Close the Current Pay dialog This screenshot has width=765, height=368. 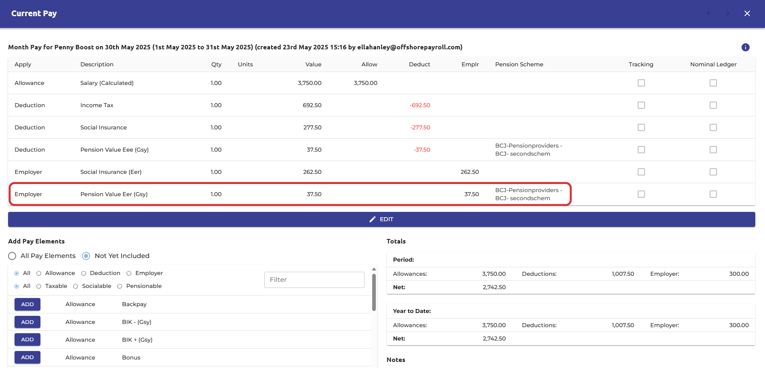(747, 13)
